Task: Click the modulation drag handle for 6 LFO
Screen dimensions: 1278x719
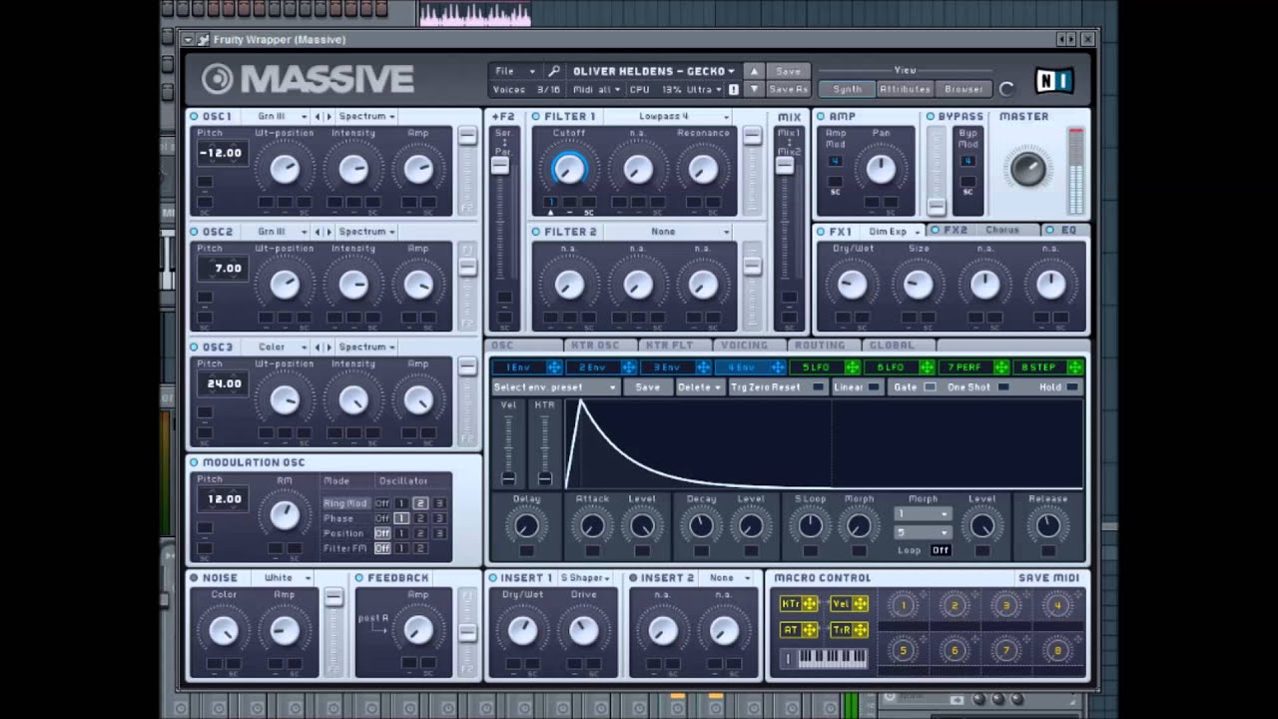Action: (927, 367)
